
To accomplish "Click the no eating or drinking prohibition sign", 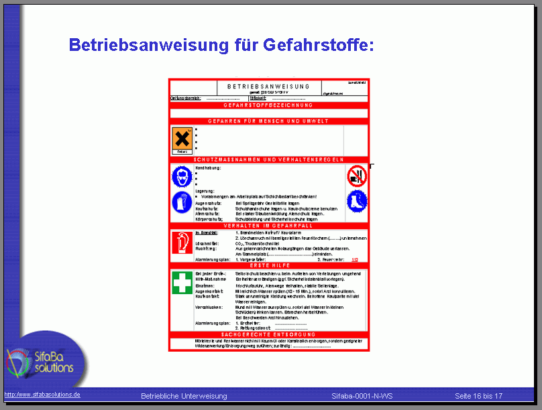I will [x=357, y=176].
